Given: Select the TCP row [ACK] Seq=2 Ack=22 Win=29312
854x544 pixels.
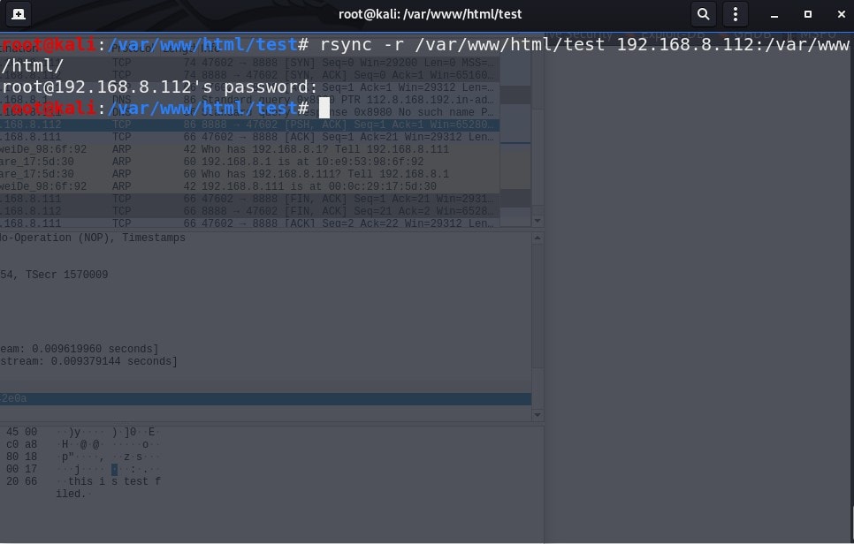Looking at the screenshot, I should coord(250,223).
